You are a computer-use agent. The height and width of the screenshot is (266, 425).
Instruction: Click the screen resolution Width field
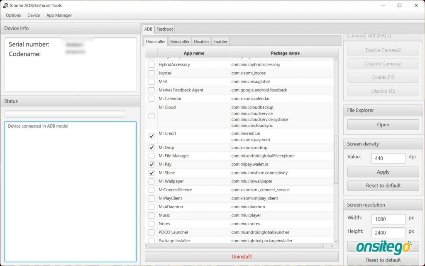click(388, 219)
